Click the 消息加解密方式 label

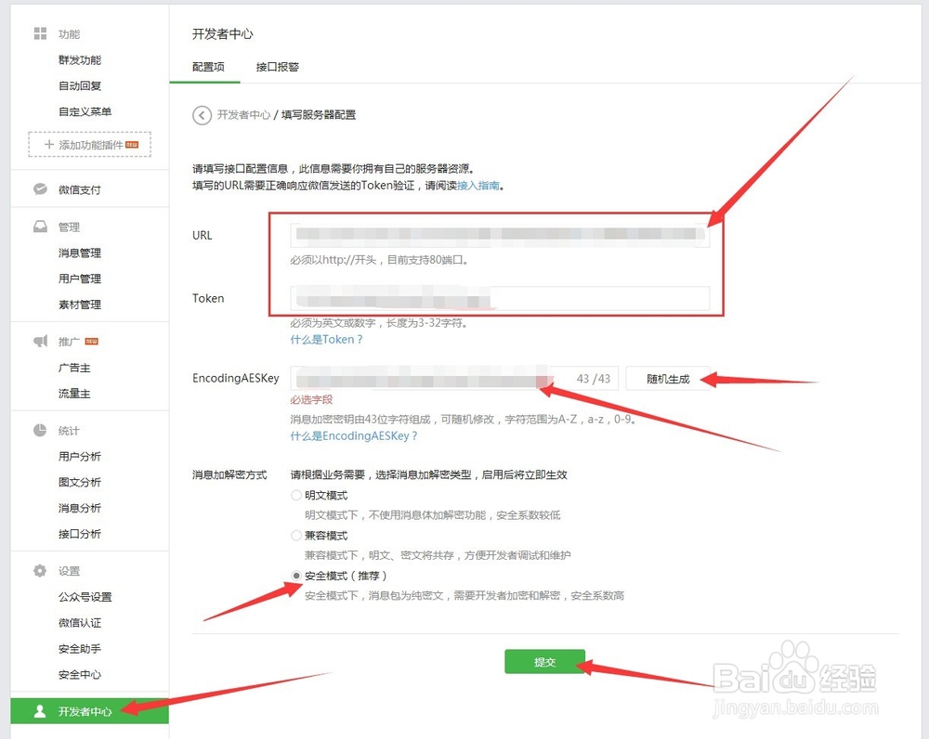[x=229, y=475]
